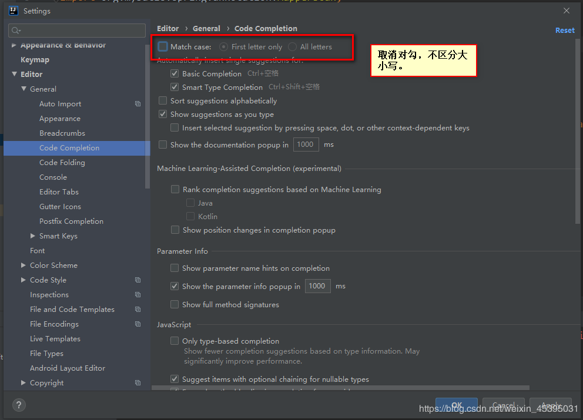Toggle Show the parameter info popup checkbox
583x420 pixels.
pyautogui.click(x=175, y=286)
